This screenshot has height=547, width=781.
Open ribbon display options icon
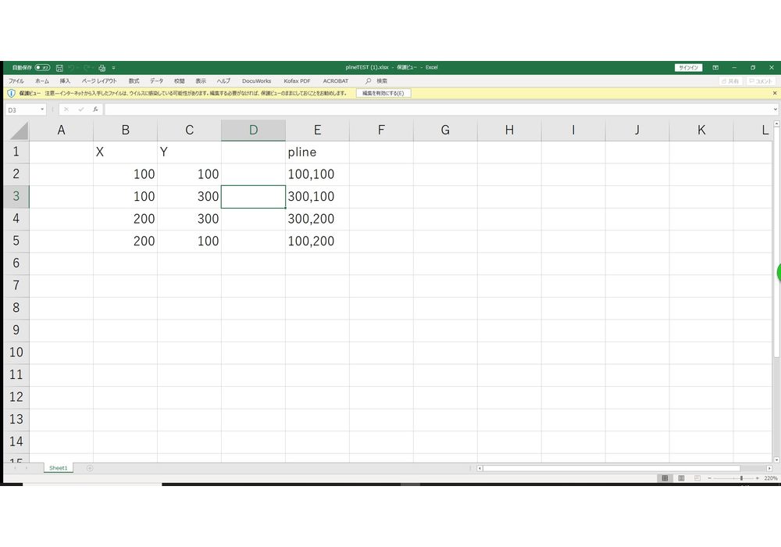pos(715,68)
